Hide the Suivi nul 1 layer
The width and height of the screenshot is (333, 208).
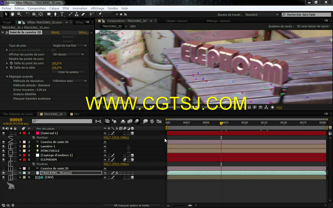coord(3,133)
